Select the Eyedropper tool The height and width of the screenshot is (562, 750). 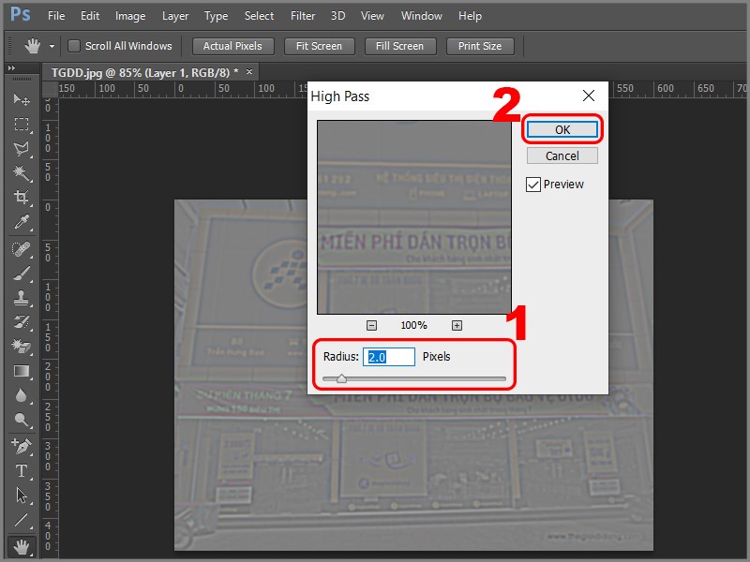21,222
